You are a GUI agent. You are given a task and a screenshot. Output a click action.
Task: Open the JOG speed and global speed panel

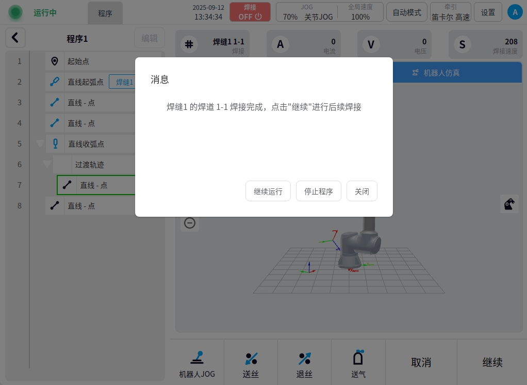click(331, 12)
